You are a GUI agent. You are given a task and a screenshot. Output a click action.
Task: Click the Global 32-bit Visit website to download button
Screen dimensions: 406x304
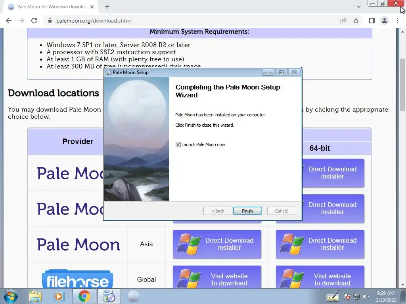(217, 277)
